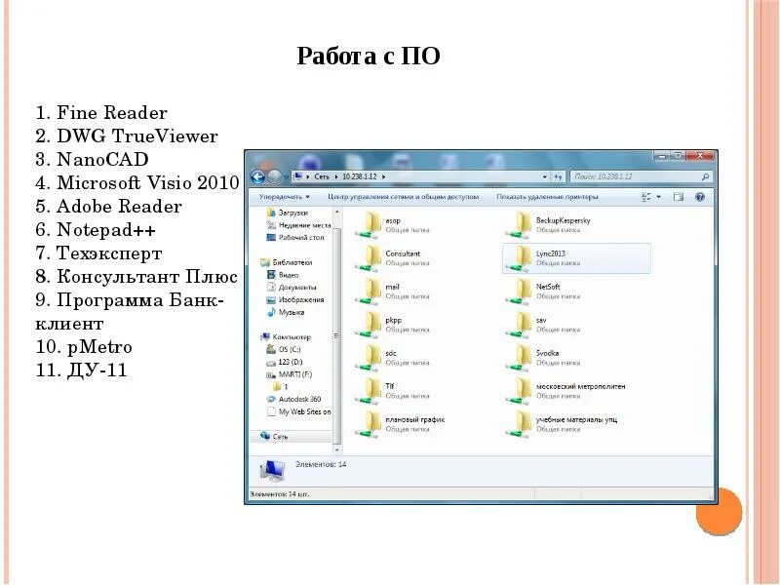Open the Svodka folder icon
The height and width of the screenshot is (585, 780).
520,359
